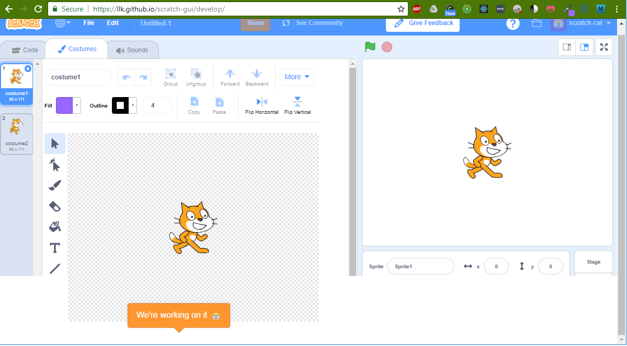Image resolution: width=627 pixels, height=346 pixels.
Task: Select the Text tool
Action: click(55, 248)
